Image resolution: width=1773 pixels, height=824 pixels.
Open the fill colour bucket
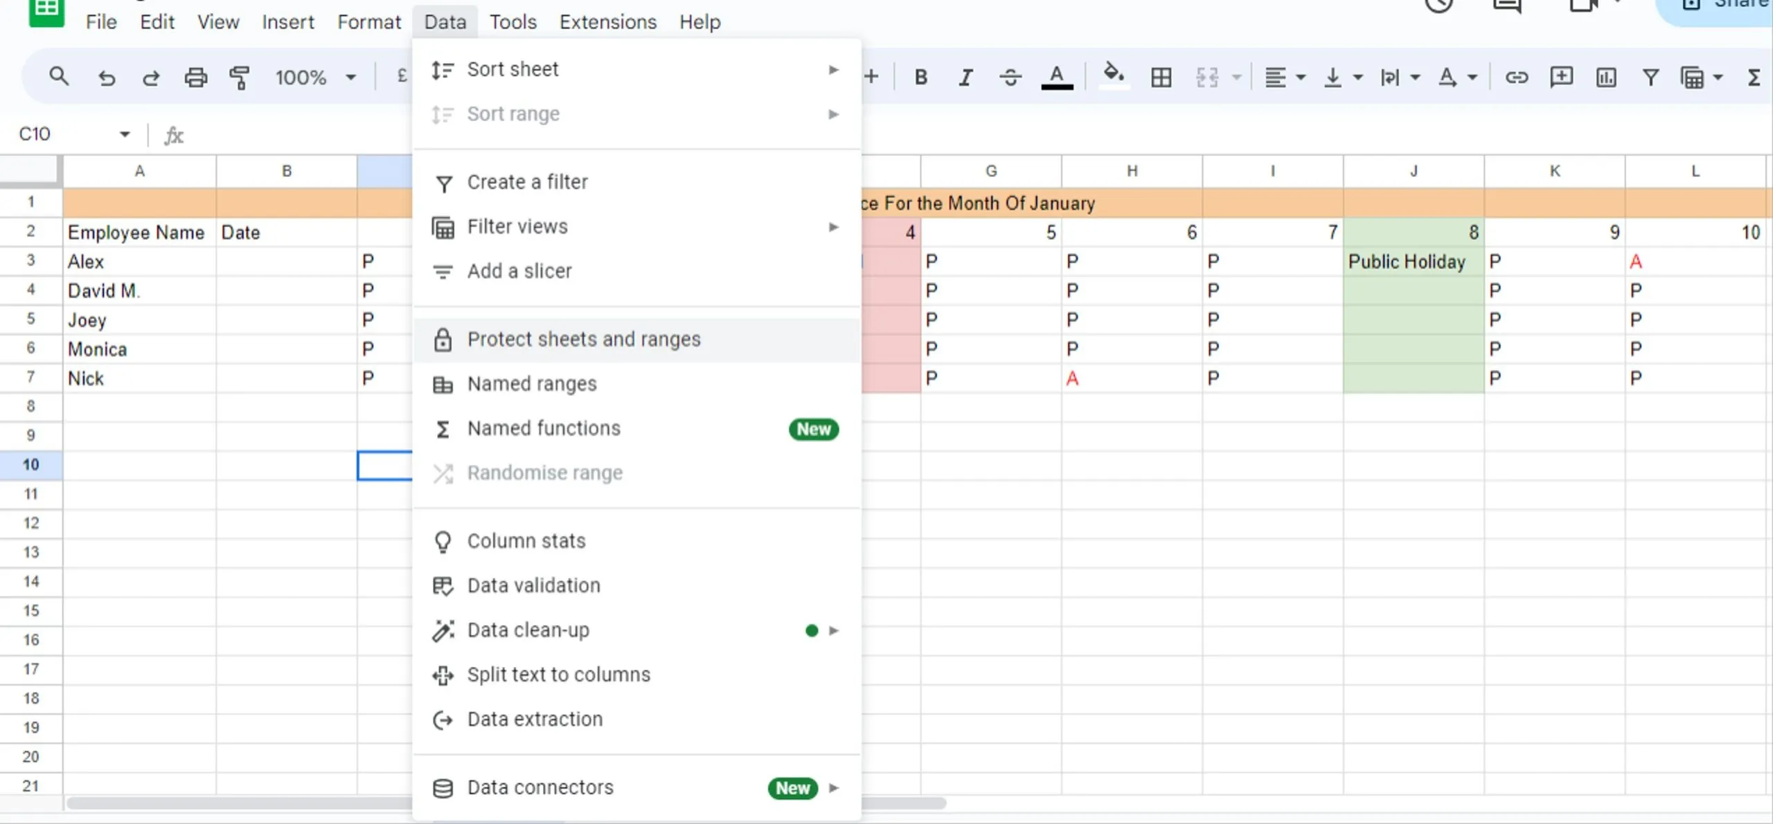tap(1114, 75)
